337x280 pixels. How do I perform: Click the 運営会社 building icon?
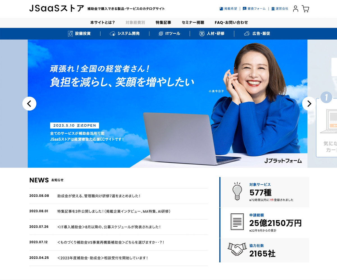click(273, 9)
